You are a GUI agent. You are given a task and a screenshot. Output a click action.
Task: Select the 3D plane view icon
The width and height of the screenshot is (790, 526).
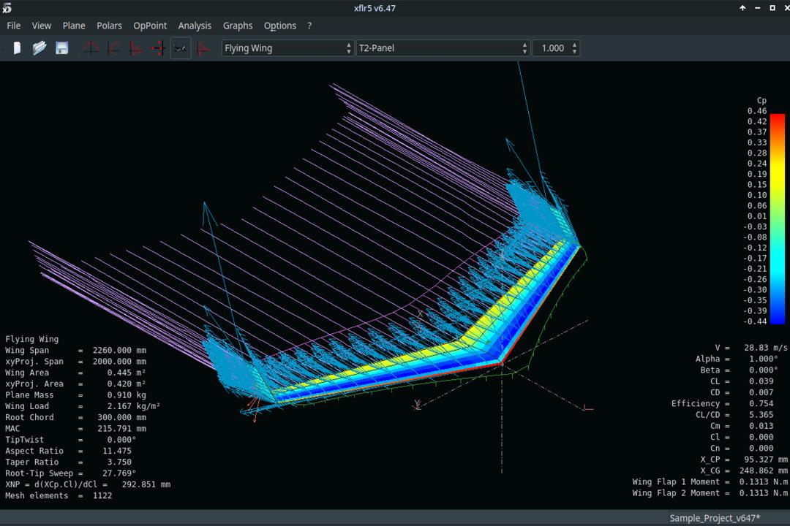[181, 48]
